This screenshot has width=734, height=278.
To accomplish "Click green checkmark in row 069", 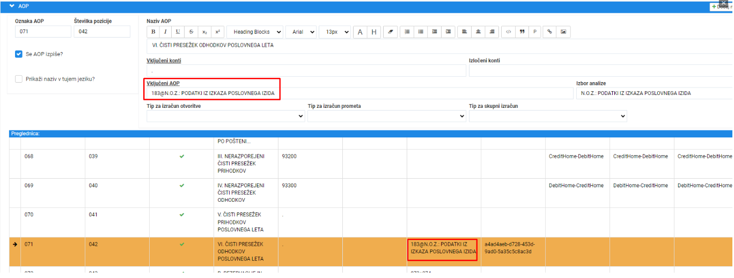I will pos(181,186).
